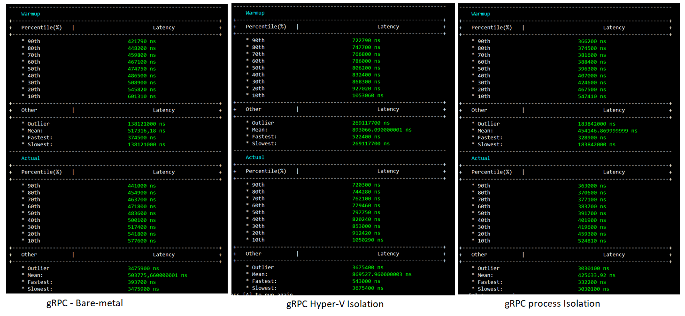Click the latency '396300 ns'
This screenshot has width=685, height=316.
pos(592,69)
